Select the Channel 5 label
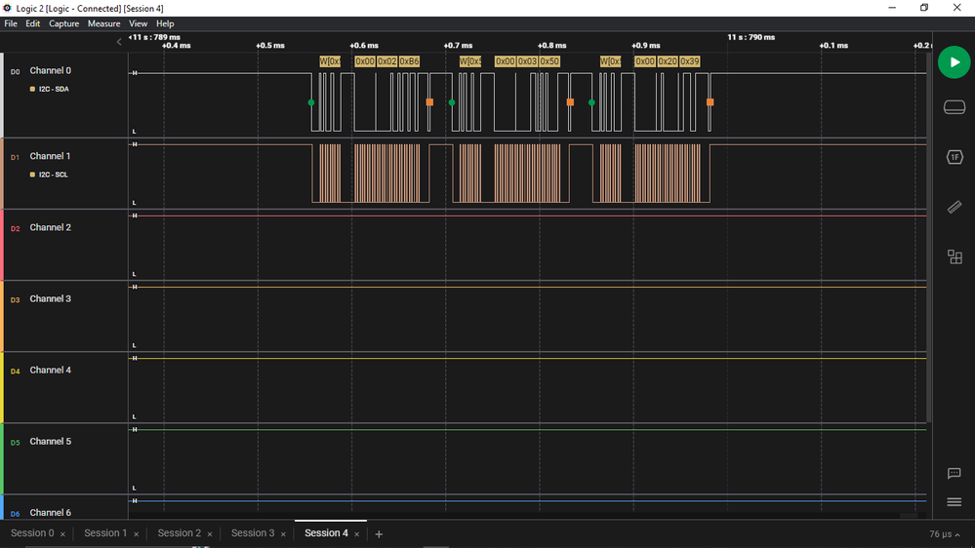The image size is (975, 548). tap(51, 442)
